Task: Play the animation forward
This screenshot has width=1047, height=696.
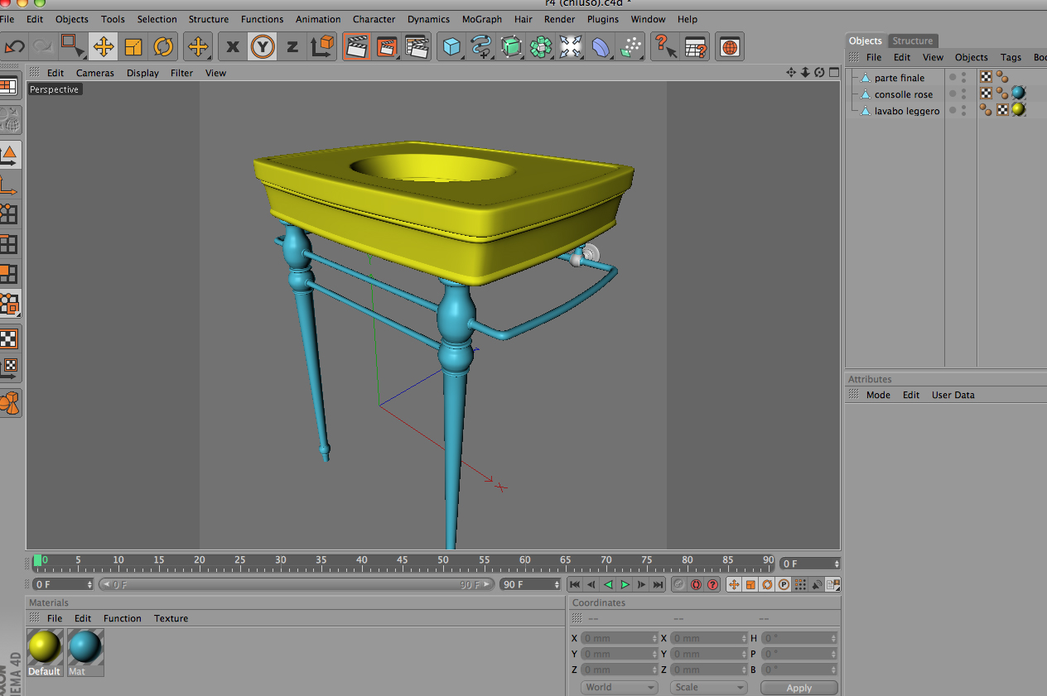Action: tap(625, 584)
